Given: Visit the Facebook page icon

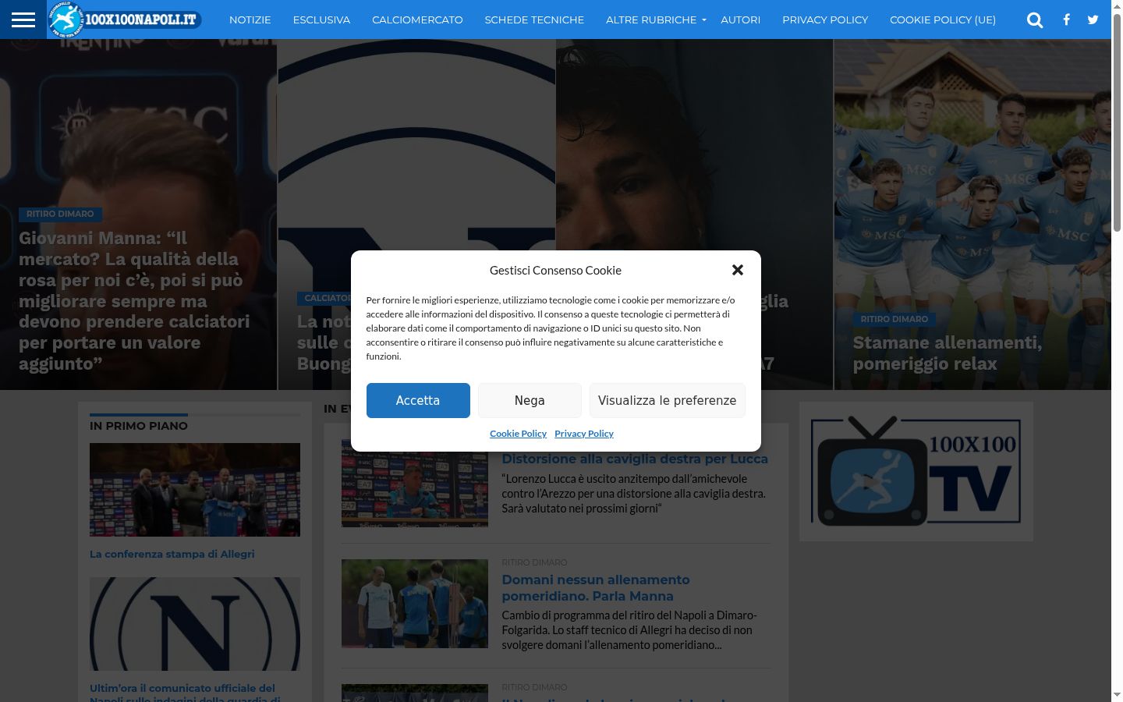Looking at the screenshot, I should 1066,19.
